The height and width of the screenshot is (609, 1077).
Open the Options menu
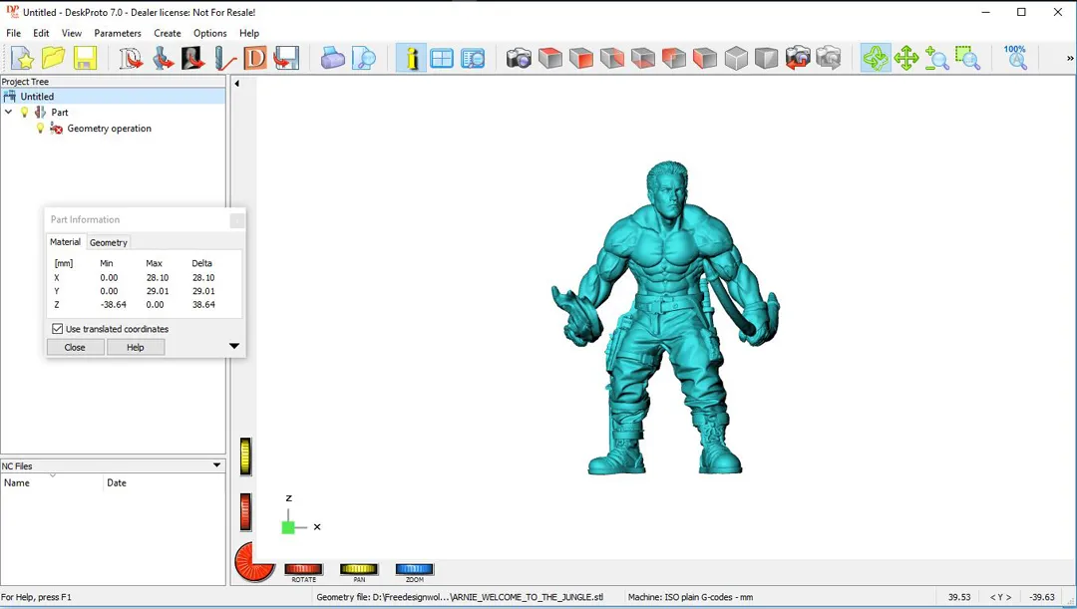pos(210,33)
